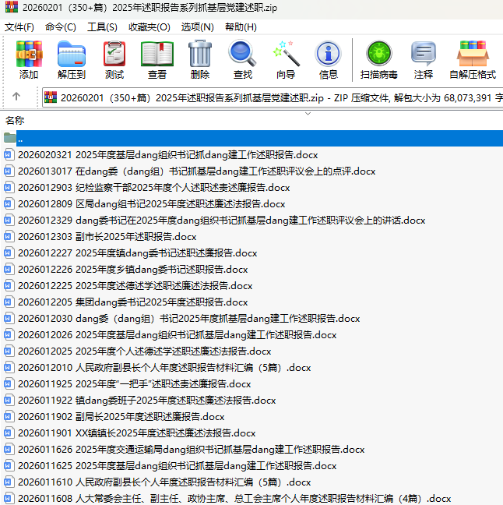Open the 选项(N) menu
Screen dimensions: 503x505
coord(197,26)
